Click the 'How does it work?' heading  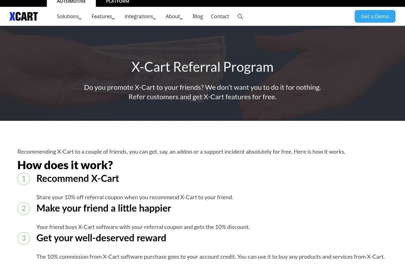pos(65,165)
